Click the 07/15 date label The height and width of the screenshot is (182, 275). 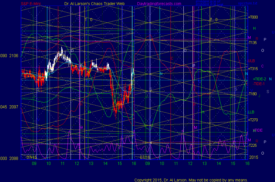(32, 157)
